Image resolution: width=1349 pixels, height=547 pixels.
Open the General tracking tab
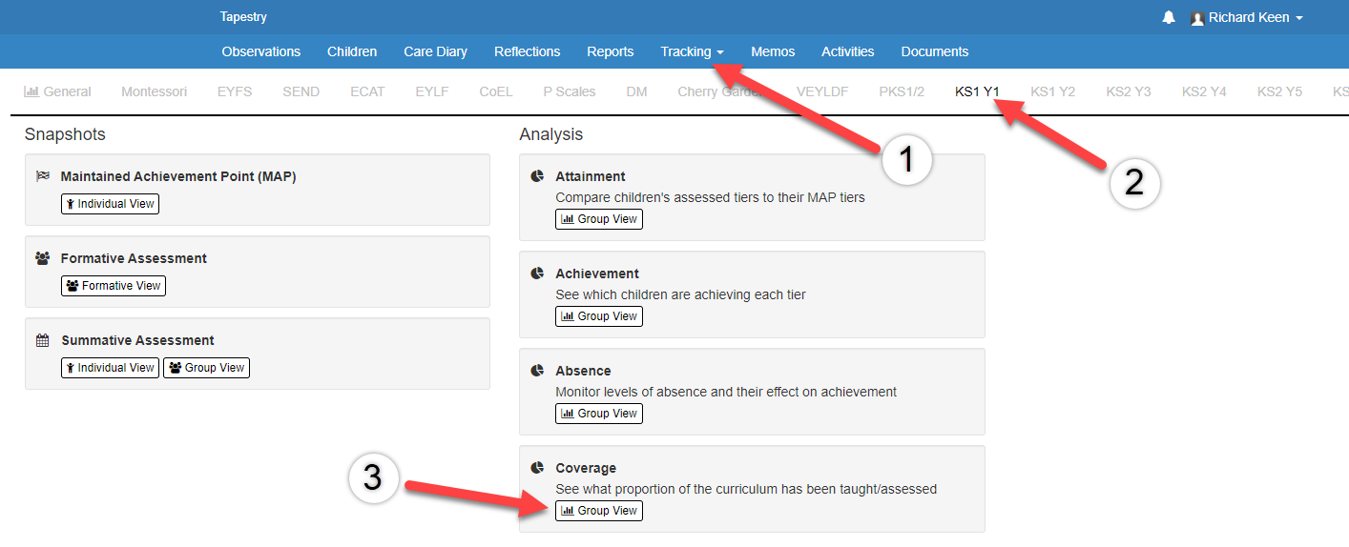click(58, 91)
